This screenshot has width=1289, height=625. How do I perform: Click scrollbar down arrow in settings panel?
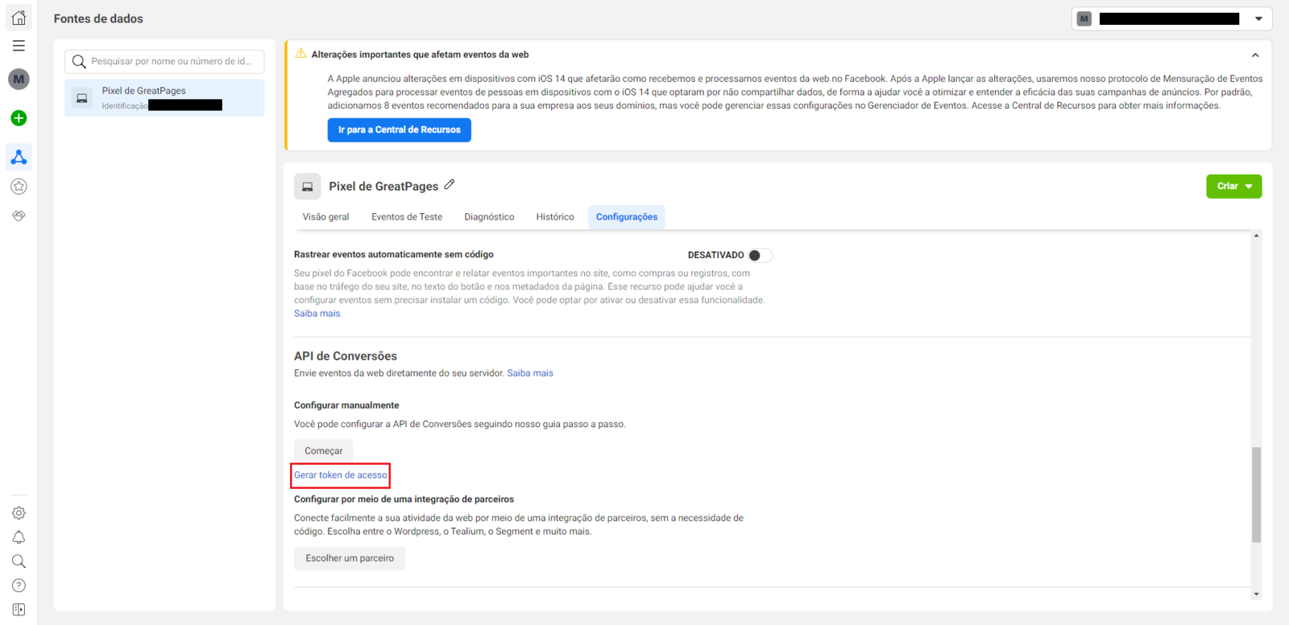coord(1256,594)
